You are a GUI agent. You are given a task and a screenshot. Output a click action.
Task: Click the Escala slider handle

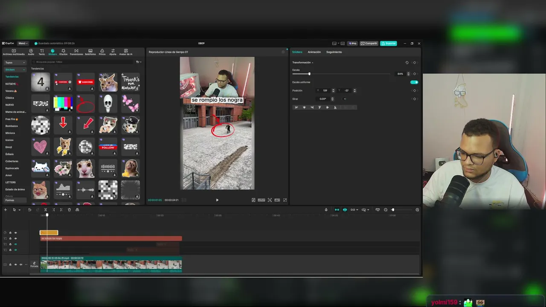[x=309, y=74]
